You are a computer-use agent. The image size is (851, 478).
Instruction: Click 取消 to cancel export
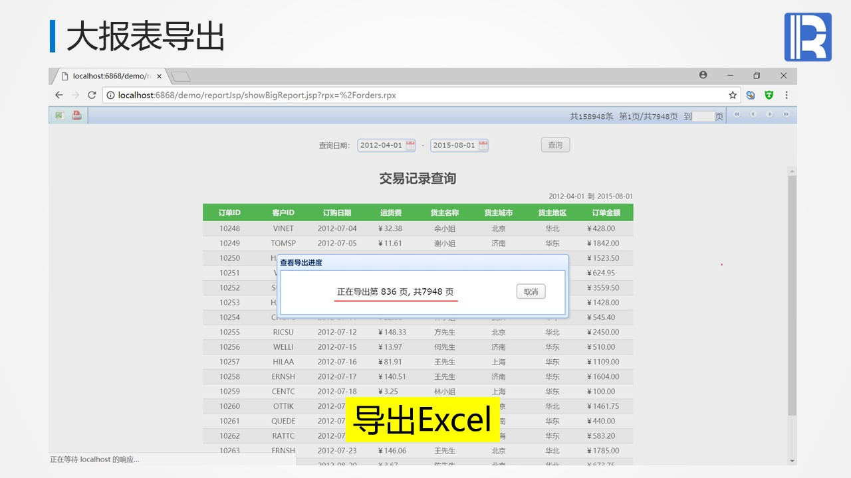pos(531,291)
